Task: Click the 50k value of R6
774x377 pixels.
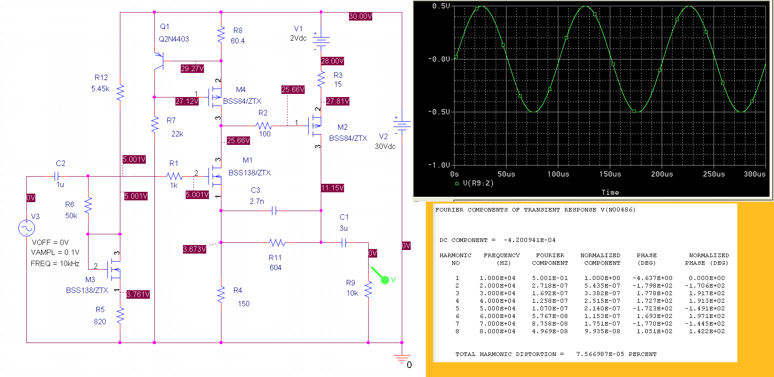Action: 72,216
